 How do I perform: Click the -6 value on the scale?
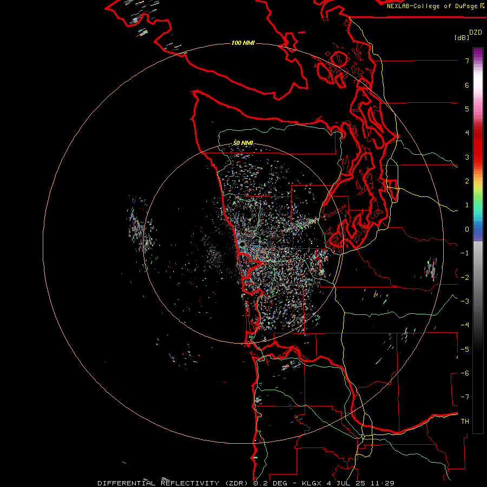465,373
